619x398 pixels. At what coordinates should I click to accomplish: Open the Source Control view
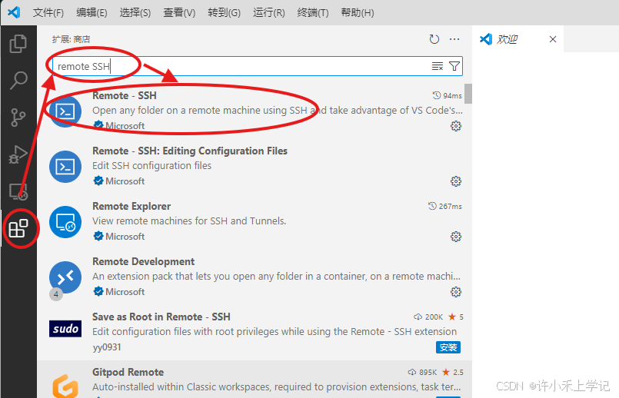(18, 117)
